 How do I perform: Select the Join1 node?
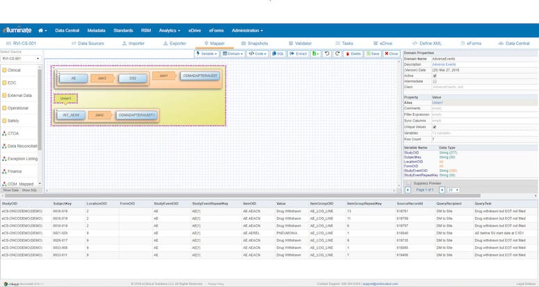(x=164, y=76)
